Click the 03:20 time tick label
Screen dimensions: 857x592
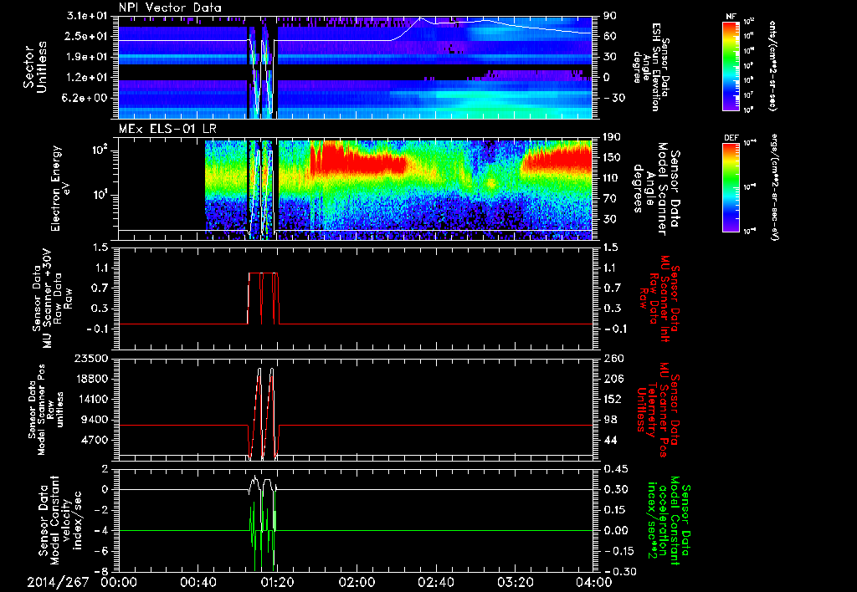pos(515,582)
